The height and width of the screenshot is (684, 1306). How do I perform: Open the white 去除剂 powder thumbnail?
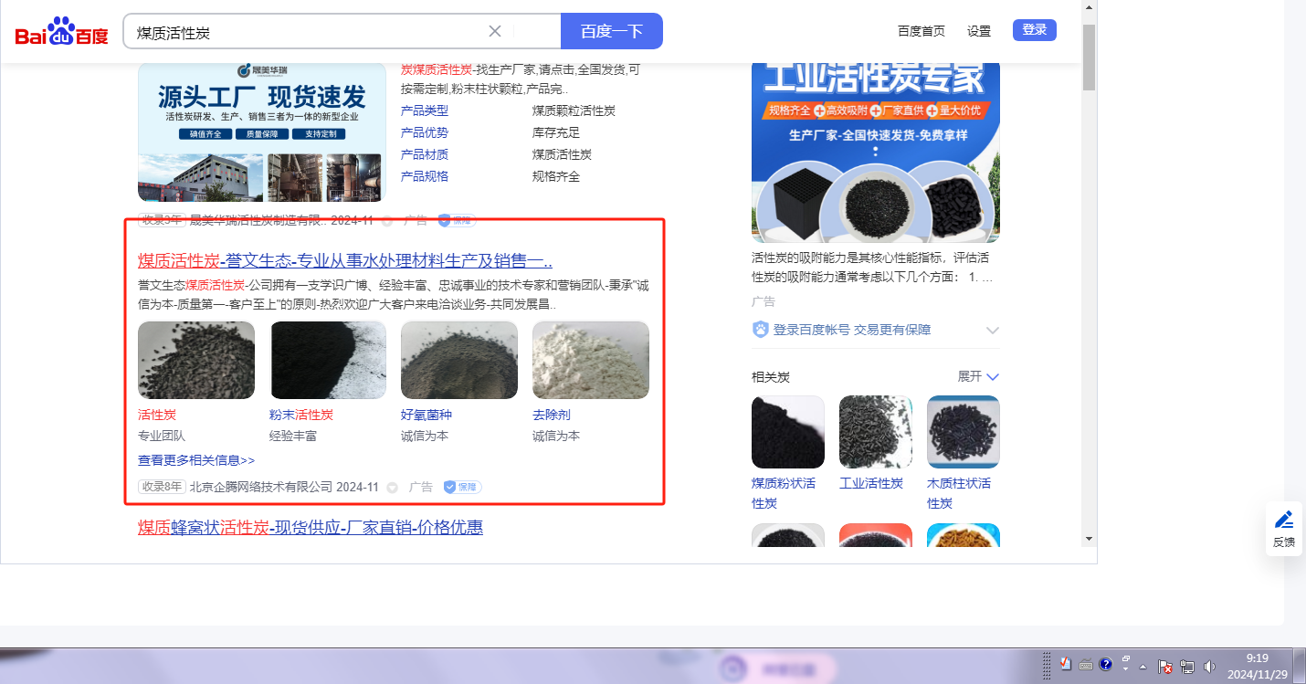[591, 360]
